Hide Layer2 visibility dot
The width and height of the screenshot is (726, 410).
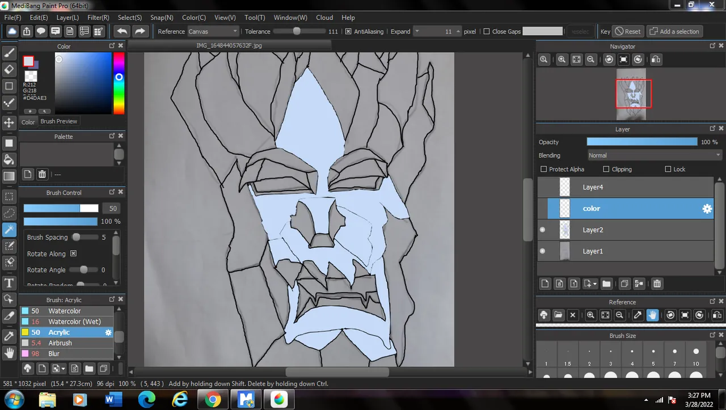pyautogui.click(x=543, y=230)
